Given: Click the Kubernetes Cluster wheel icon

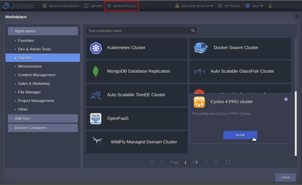Looking at the screenshot, I should (x=96, y=48).
